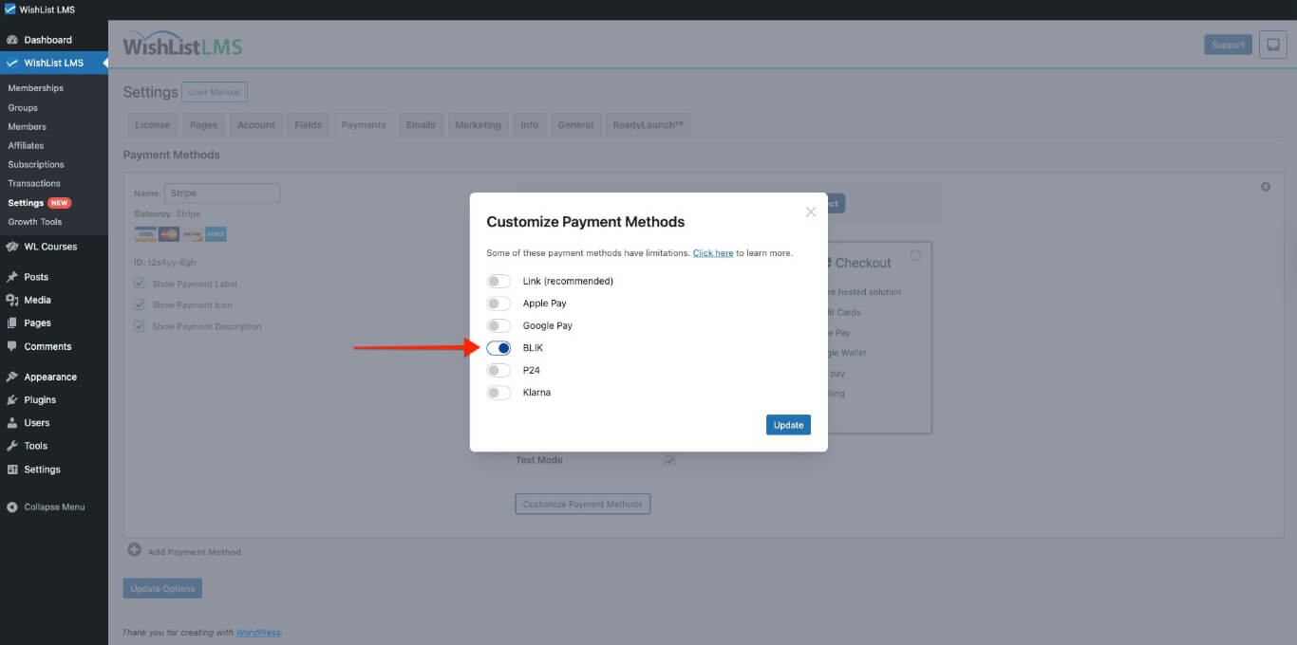Disable the BLIK payment toggle
The width and height of the screenshot is (1297, 645).
pyautogui.click(x=499, y=347)
